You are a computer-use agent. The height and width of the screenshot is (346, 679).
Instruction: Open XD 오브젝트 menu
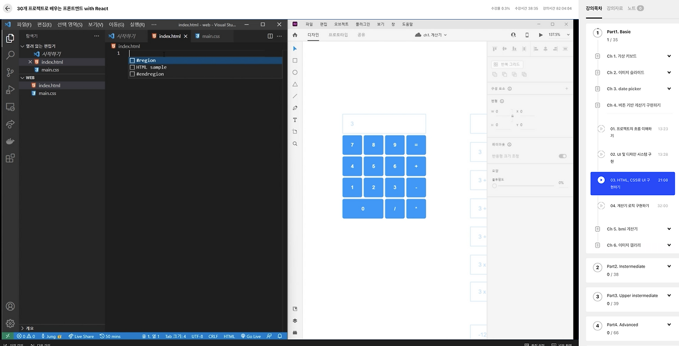[341, 24]
